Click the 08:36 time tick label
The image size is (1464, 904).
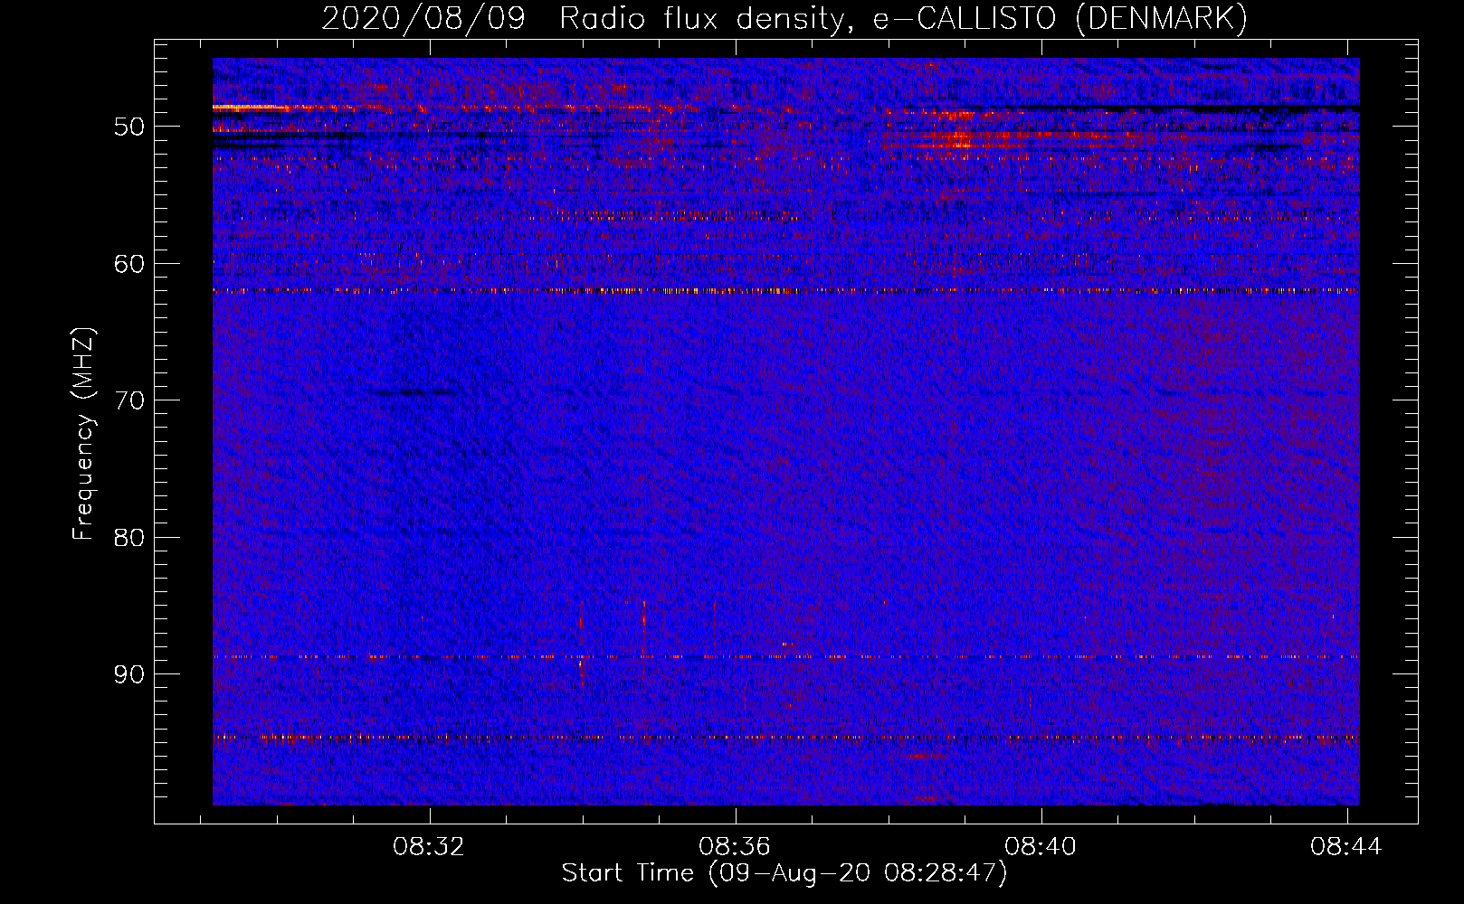(x=735, y=847)
